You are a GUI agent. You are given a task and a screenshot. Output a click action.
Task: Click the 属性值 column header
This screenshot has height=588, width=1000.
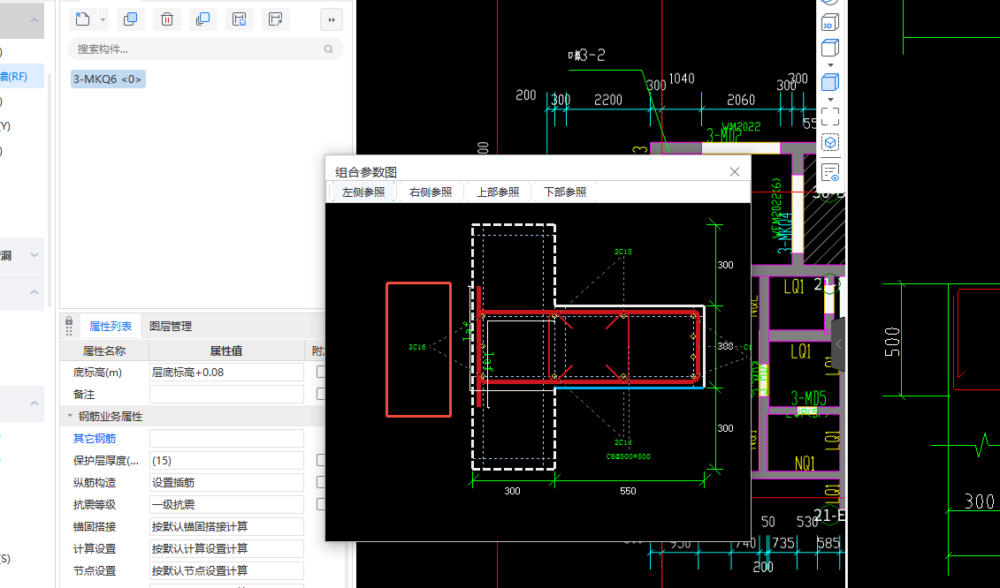pos(226,351)
